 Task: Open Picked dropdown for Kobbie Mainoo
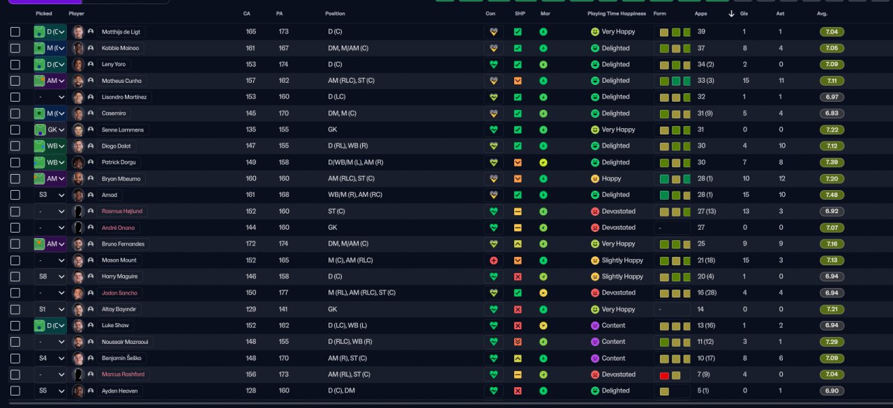coord(50,48)
